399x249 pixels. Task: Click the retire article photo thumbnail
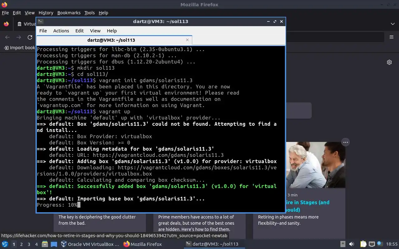click(315, 165)
